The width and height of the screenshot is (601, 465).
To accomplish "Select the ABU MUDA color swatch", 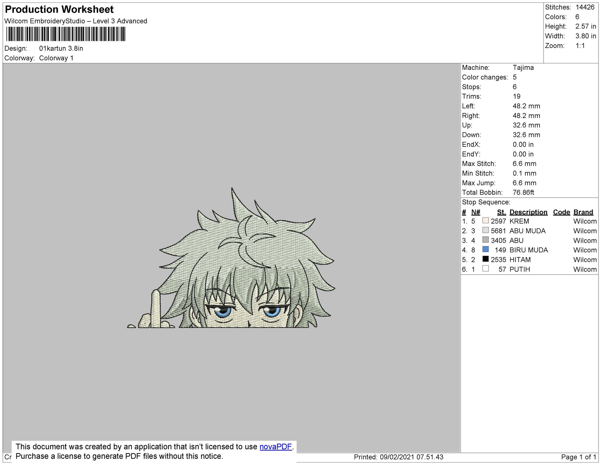I will [485, 230].
